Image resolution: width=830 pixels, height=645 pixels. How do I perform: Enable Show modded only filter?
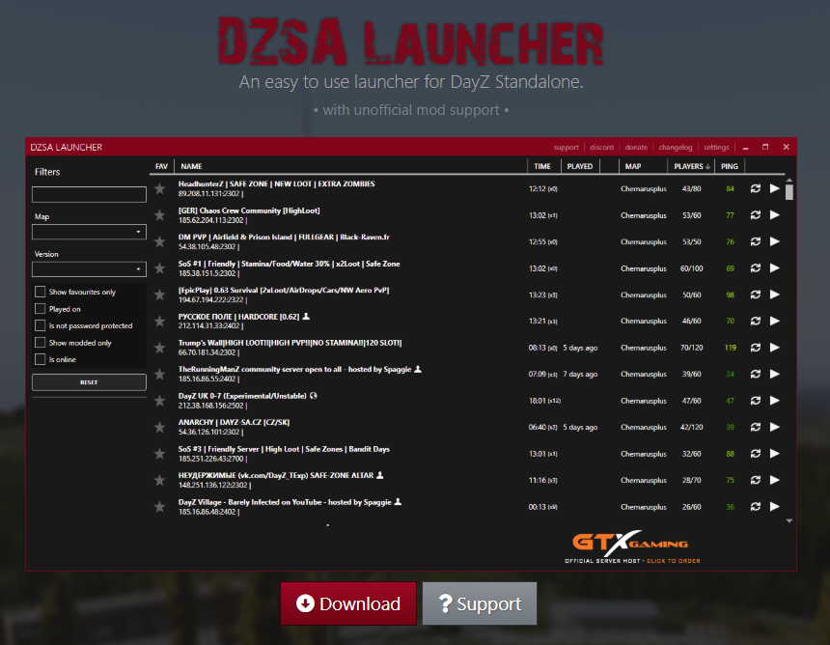pyautogui.click(x=40, y=342)
